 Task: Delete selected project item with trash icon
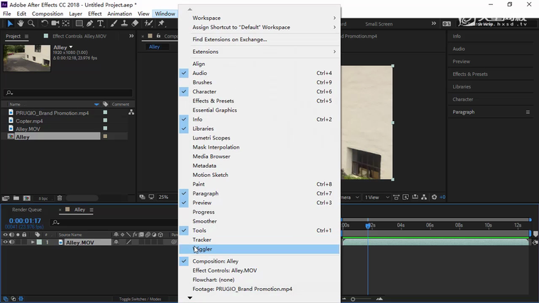point(60,198)
